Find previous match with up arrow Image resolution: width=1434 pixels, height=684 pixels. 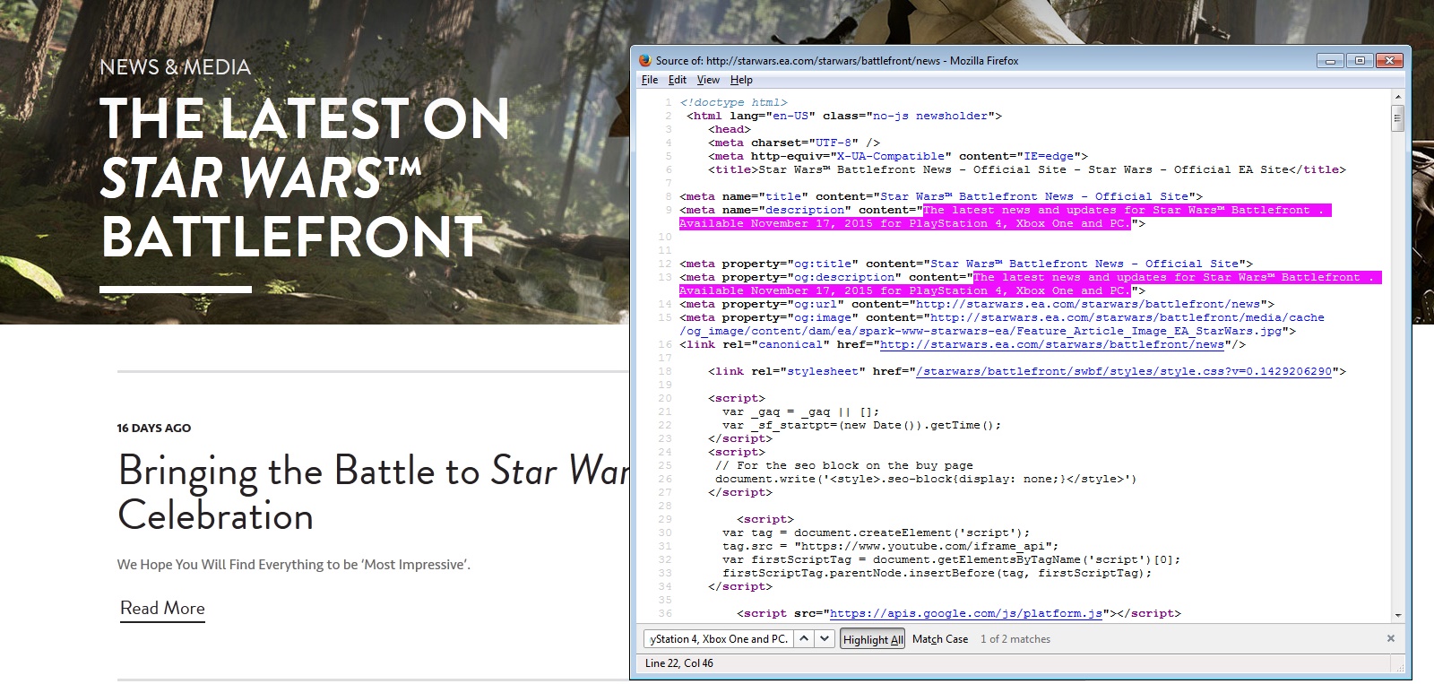tap(804, 639)
